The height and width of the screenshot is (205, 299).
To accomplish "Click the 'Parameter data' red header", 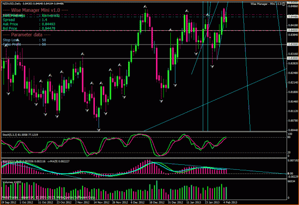I will click(27, 35).
